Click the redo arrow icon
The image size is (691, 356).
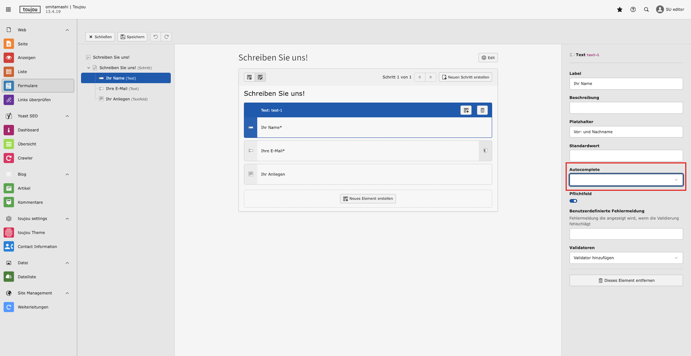pos(166,37)
